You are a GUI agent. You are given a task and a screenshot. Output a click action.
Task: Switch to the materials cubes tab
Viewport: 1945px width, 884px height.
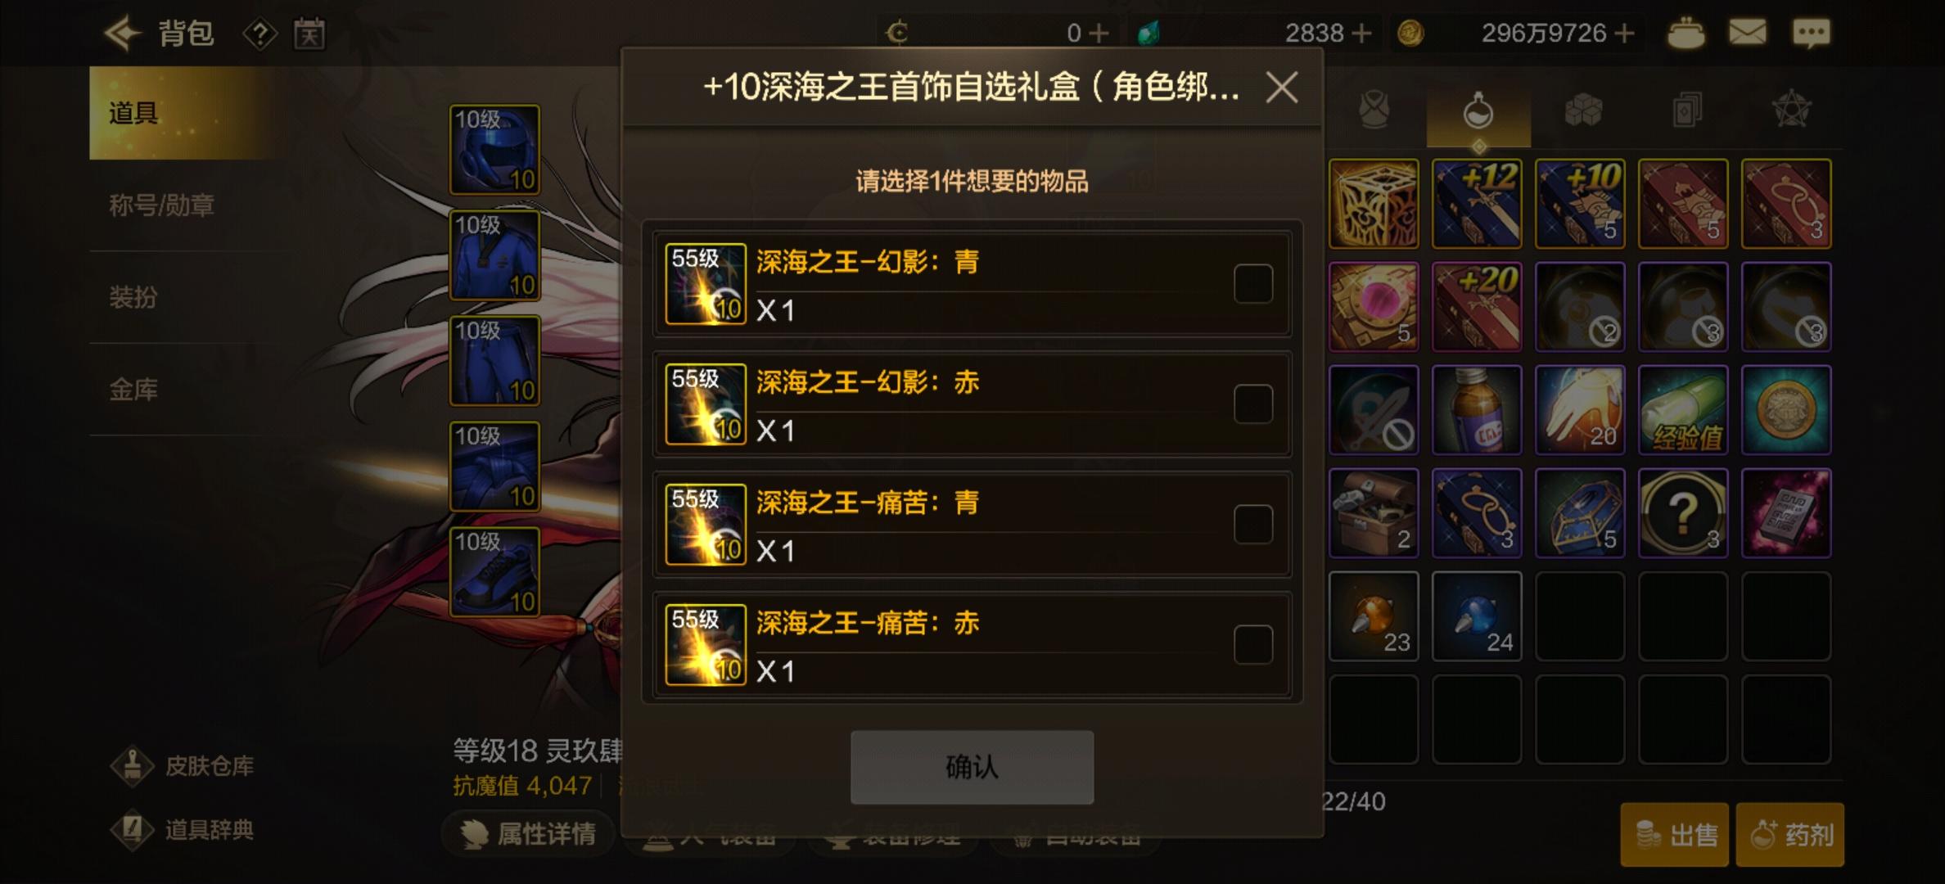pyautogui.click(x=1582, y=111)
